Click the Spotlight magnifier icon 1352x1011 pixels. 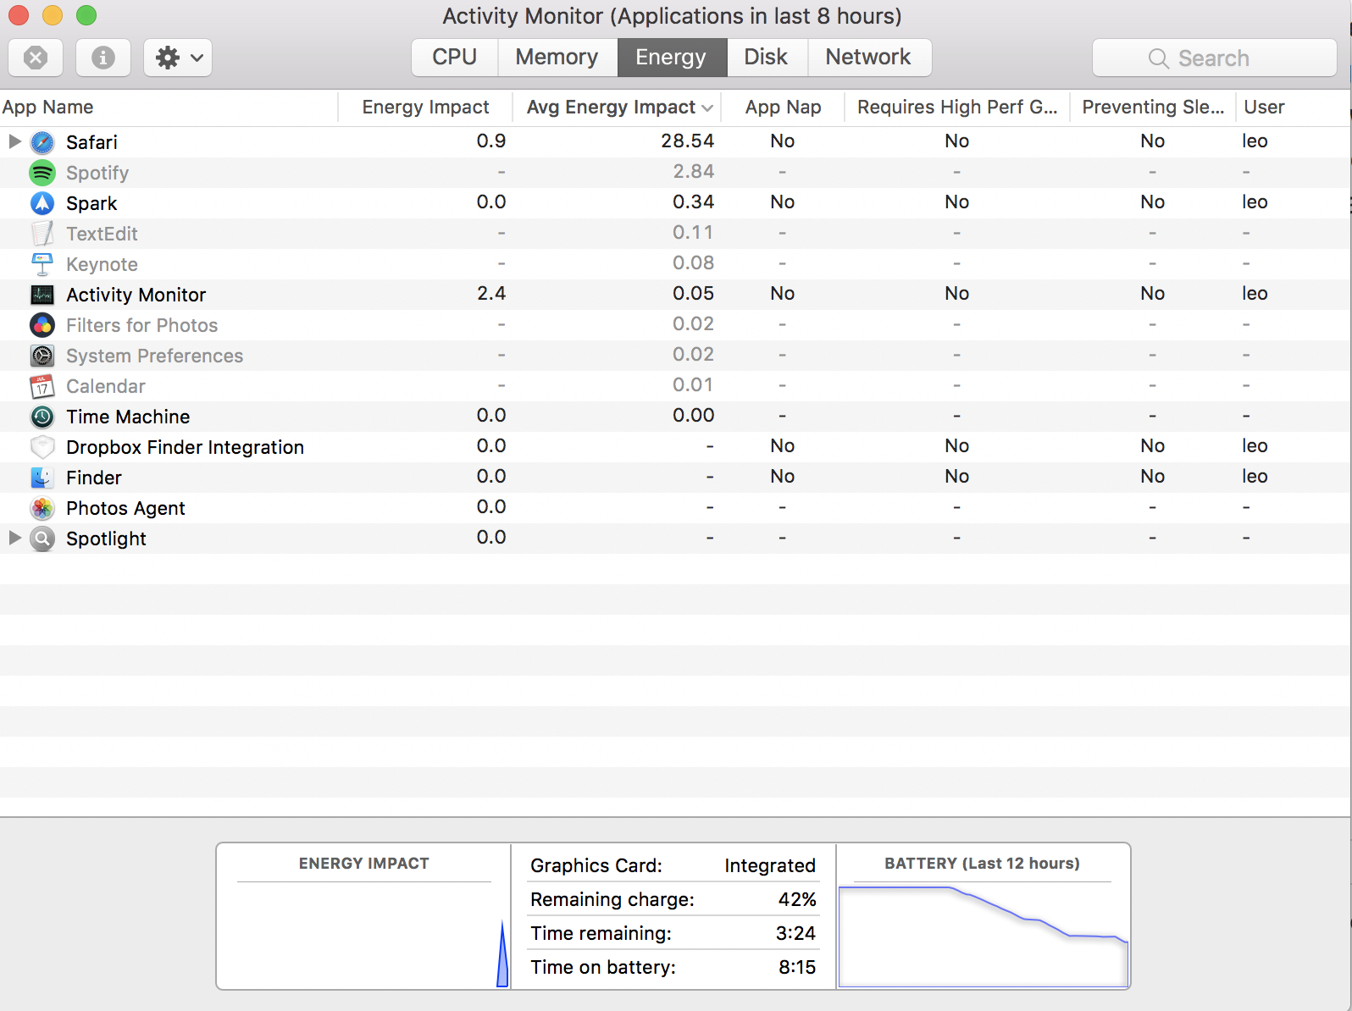click(x=42, y=539)
